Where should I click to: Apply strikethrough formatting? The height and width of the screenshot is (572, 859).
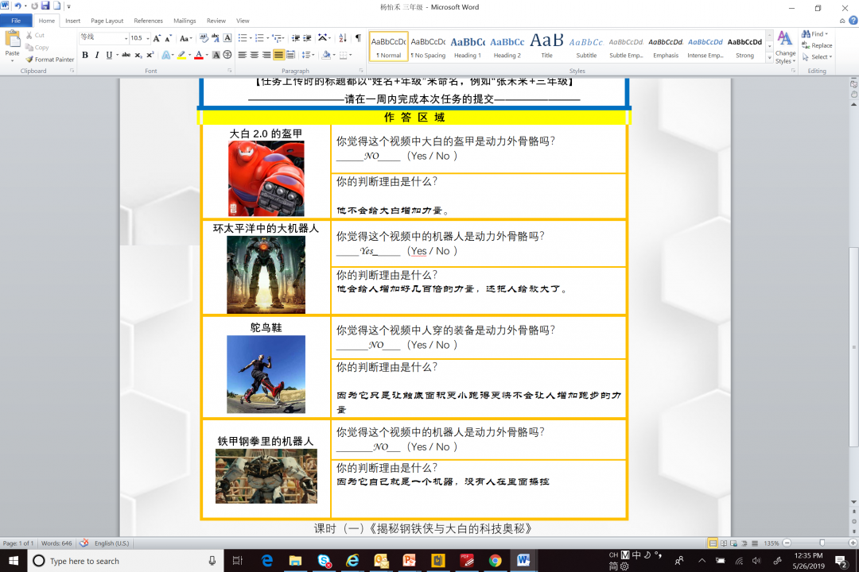tap(126, 55)
